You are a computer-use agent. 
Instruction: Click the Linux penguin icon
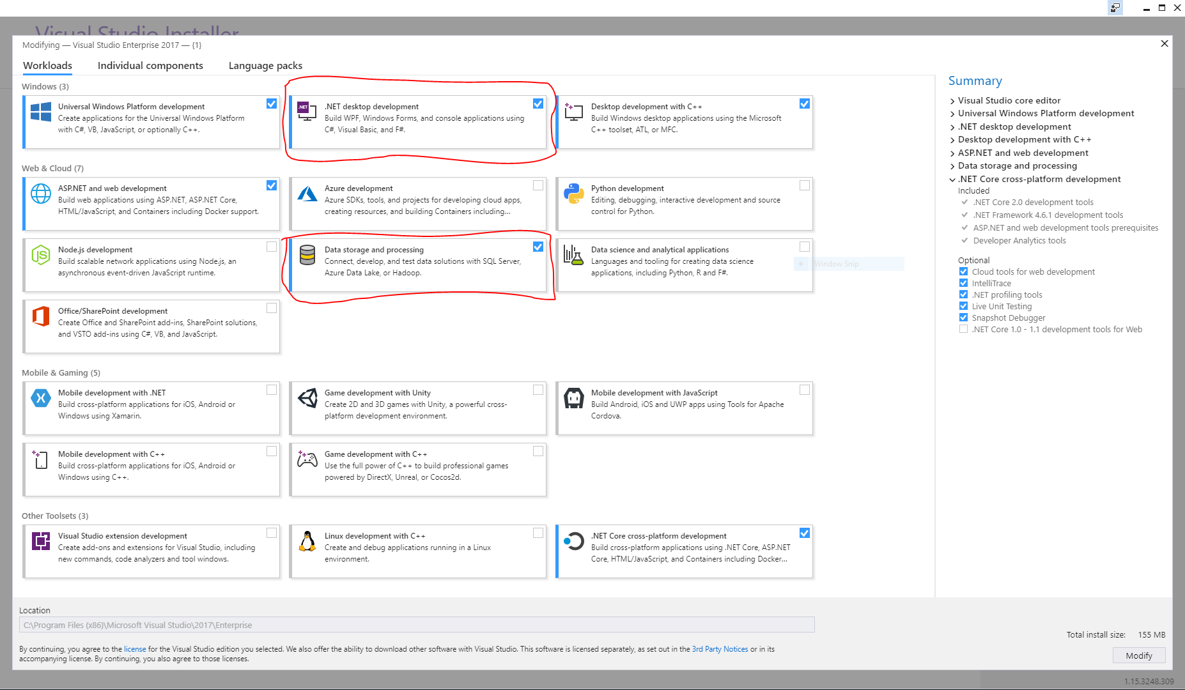click(307, 541)
